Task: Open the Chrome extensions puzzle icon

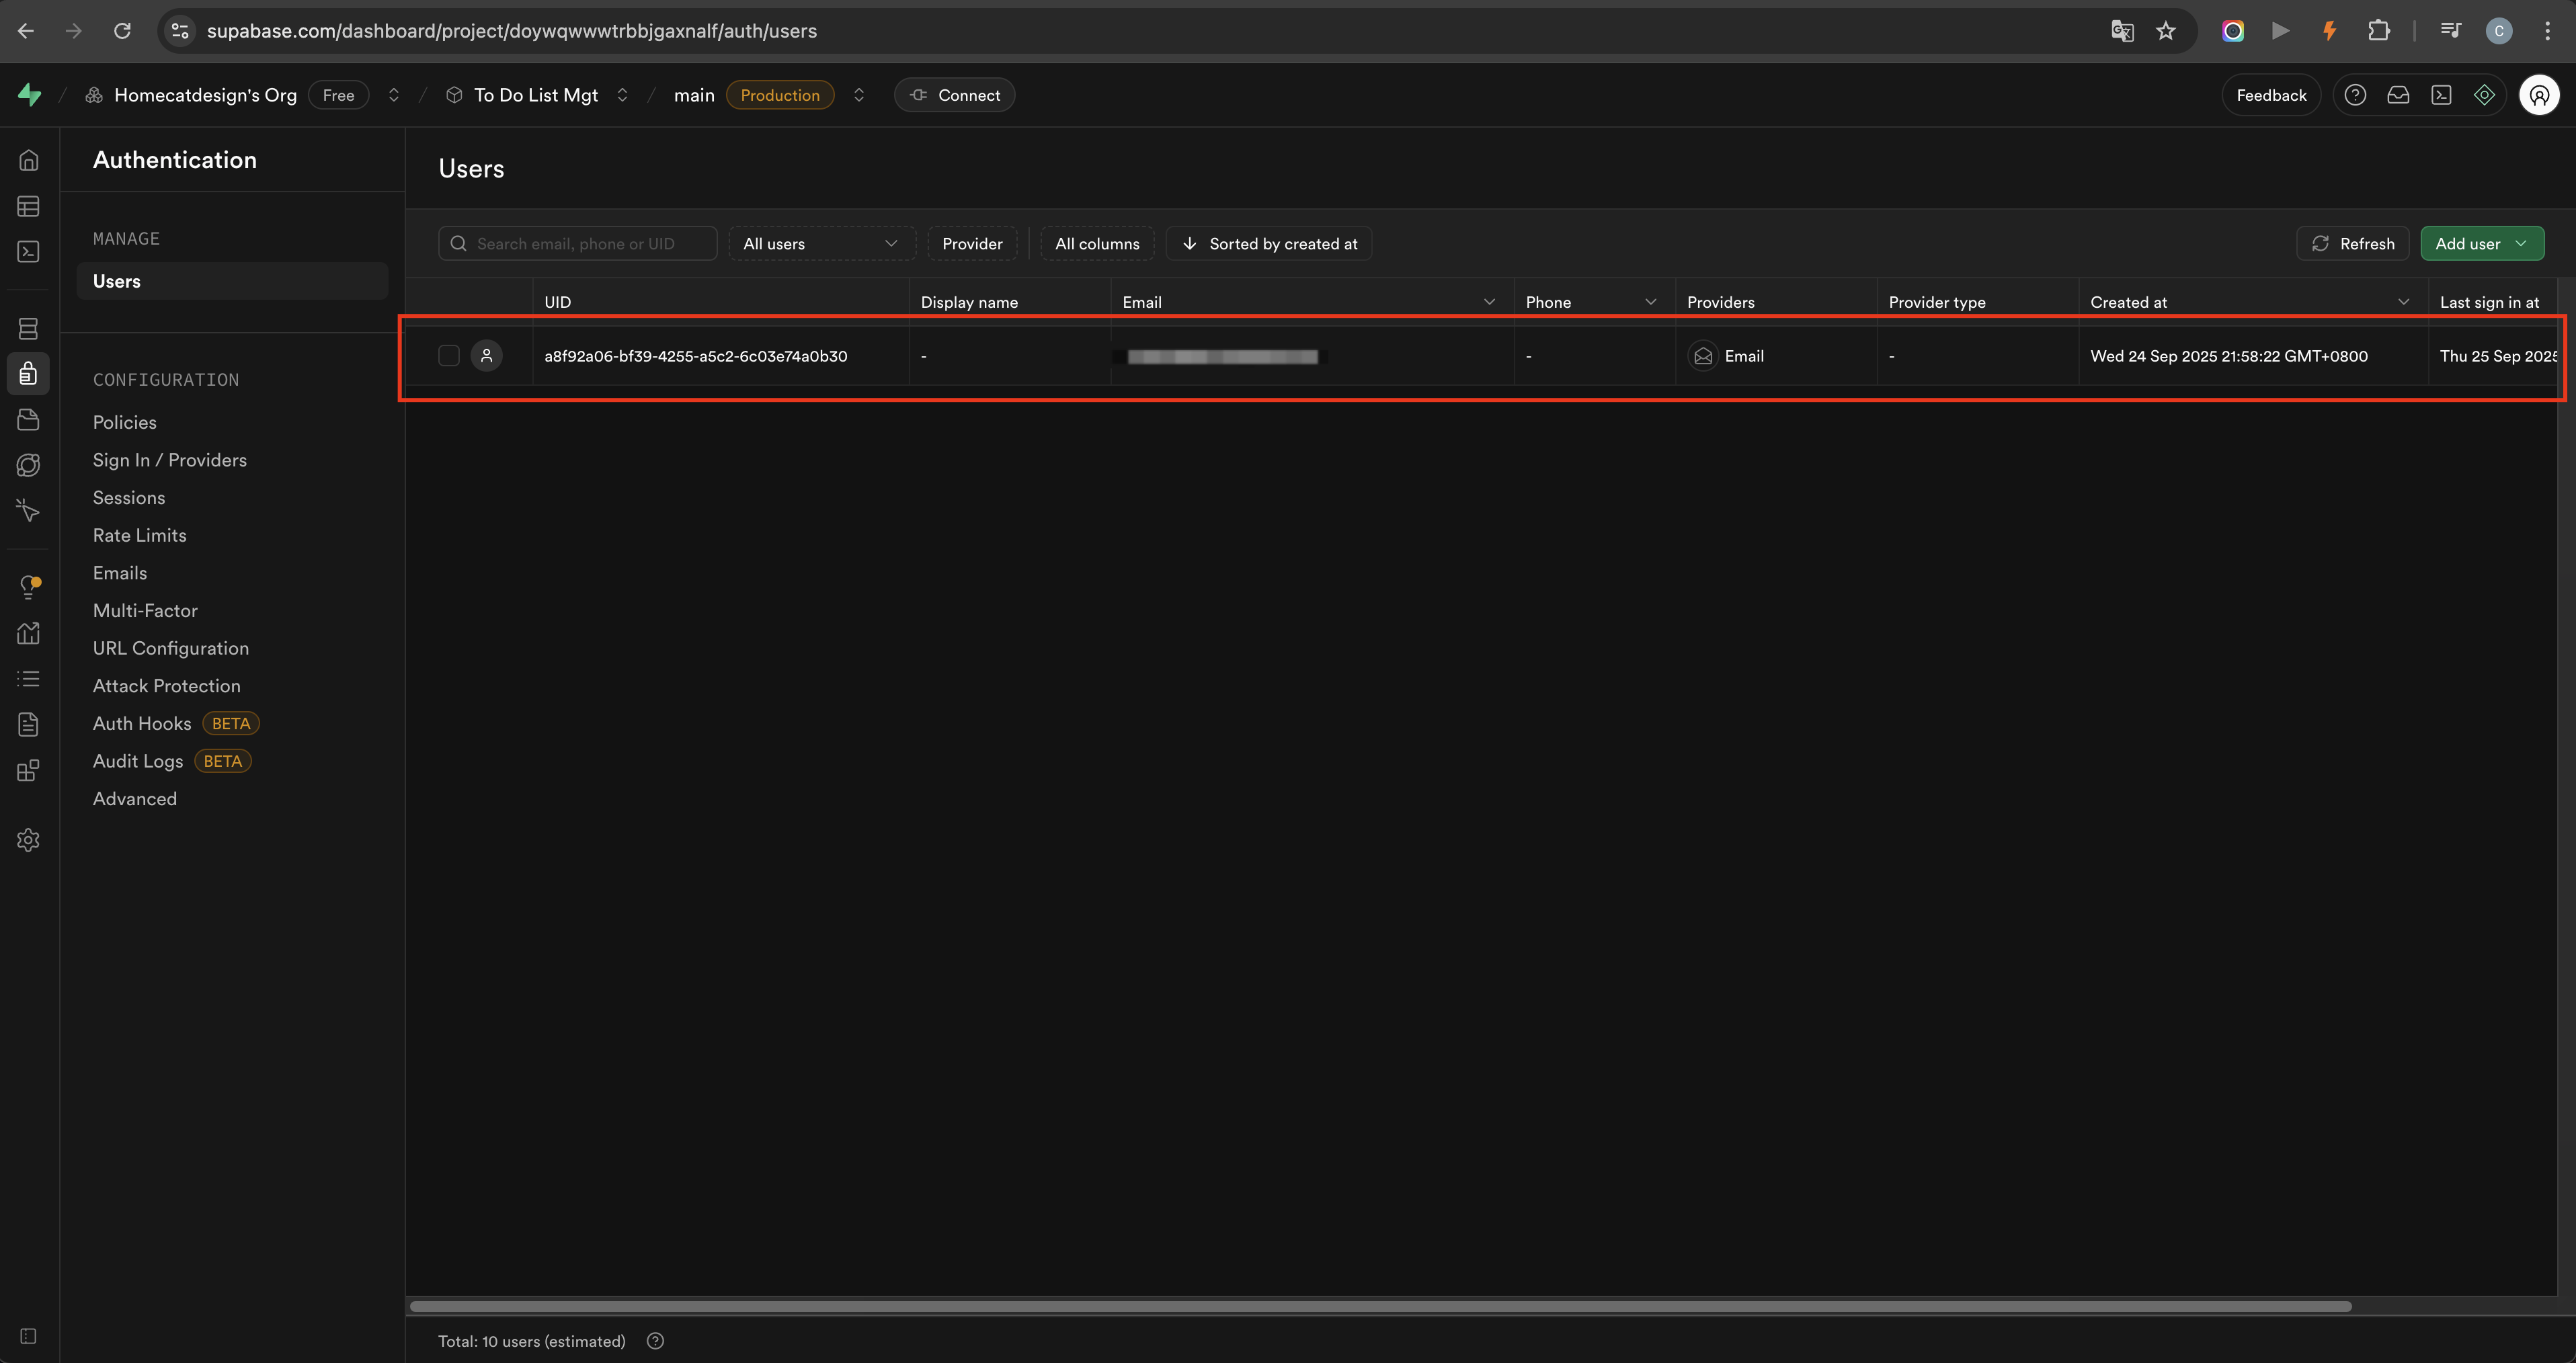Action: pos(2379,31)
